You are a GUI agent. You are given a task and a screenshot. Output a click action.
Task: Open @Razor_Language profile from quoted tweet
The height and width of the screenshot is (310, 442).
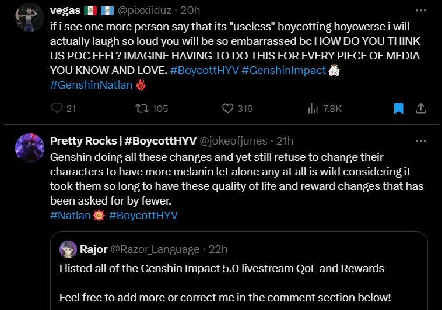(155, 249)
